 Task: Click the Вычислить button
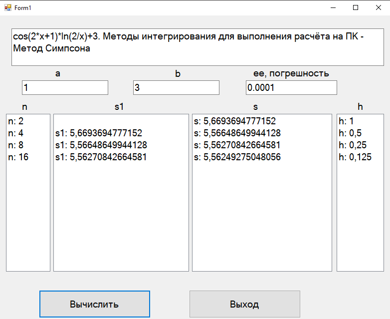point(95,304)
